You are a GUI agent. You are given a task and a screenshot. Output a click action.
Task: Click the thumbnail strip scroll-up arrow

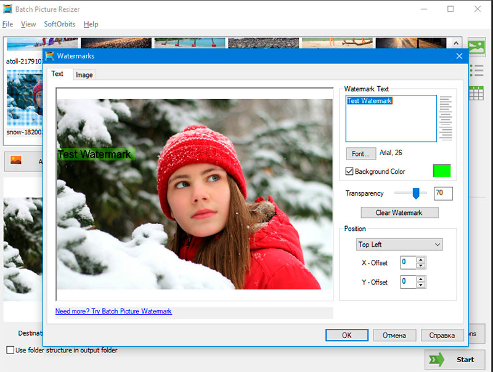[456, 43]
